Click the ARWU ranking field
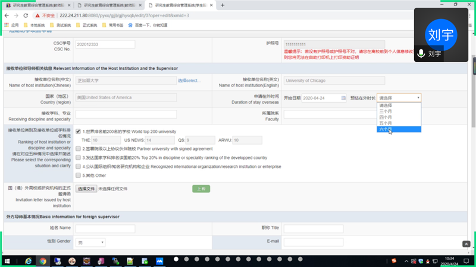 point(247,140)
